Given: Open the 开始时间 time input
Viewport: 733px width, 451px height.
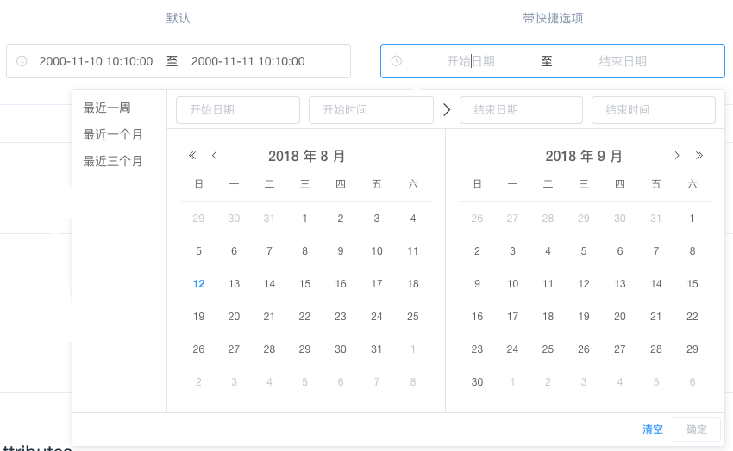Looking at the screenshot, I should (371, 110).
